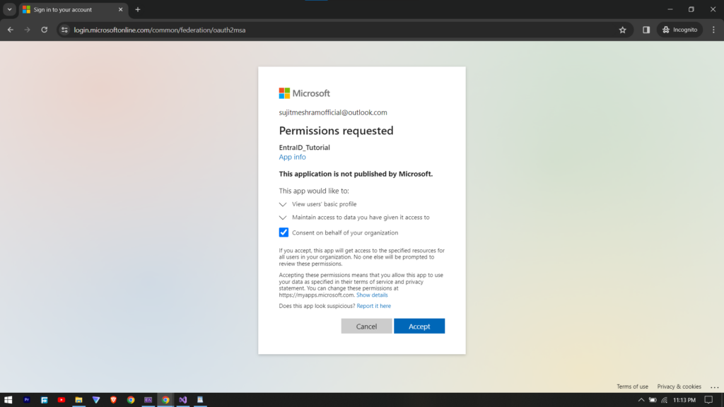Open Adobe Premiere Pro from the taskbar
Image resolution: width=724 pixels, height=407 pixels.
click(x=27, y=399)
